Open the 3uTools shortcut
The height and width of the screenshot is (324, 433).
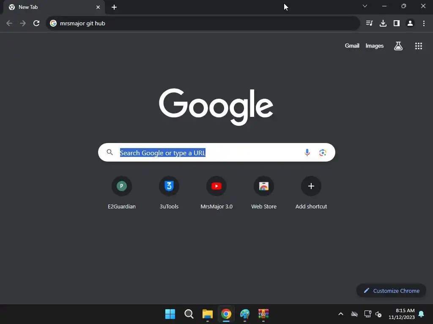tap(169, 193)
